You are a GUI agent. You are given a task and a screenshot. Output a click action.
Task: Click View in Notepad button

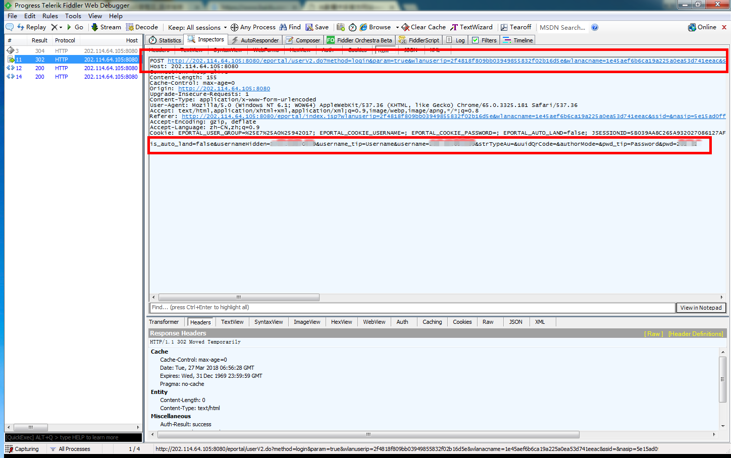click(x=701, y=308)
